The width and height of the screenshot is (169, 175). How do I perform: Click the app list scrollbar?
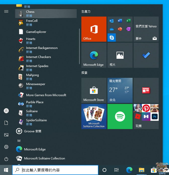coord(79,46)
